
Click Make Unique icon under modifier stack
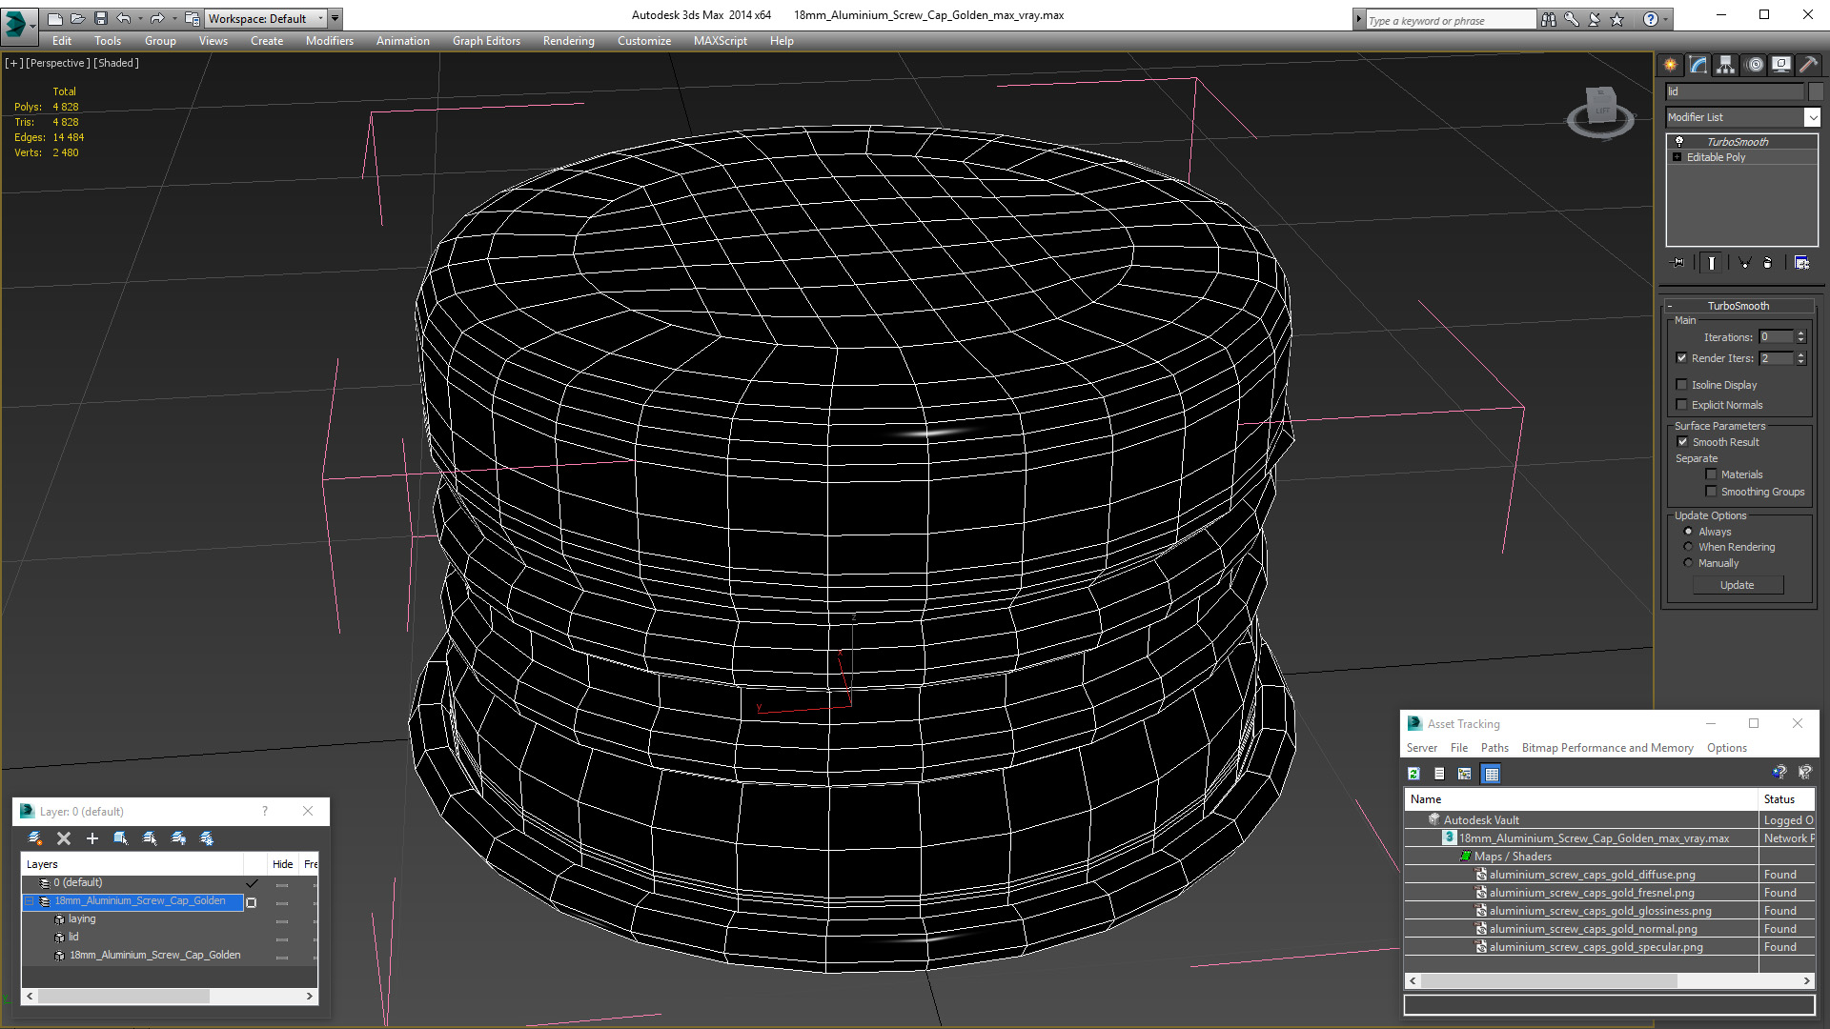click(x=1744, y=263)
